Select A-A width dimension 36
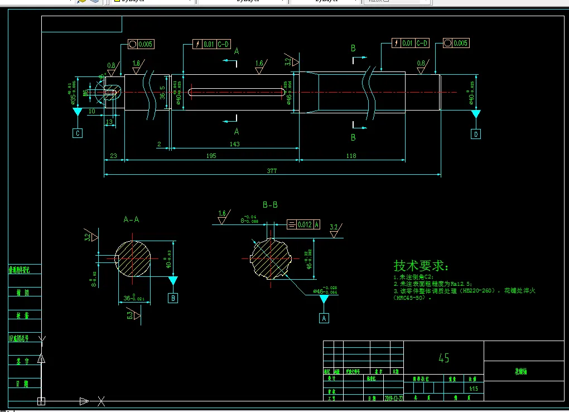Image resolution: width=569 pixels, height=412 pixels. [134, 298]
